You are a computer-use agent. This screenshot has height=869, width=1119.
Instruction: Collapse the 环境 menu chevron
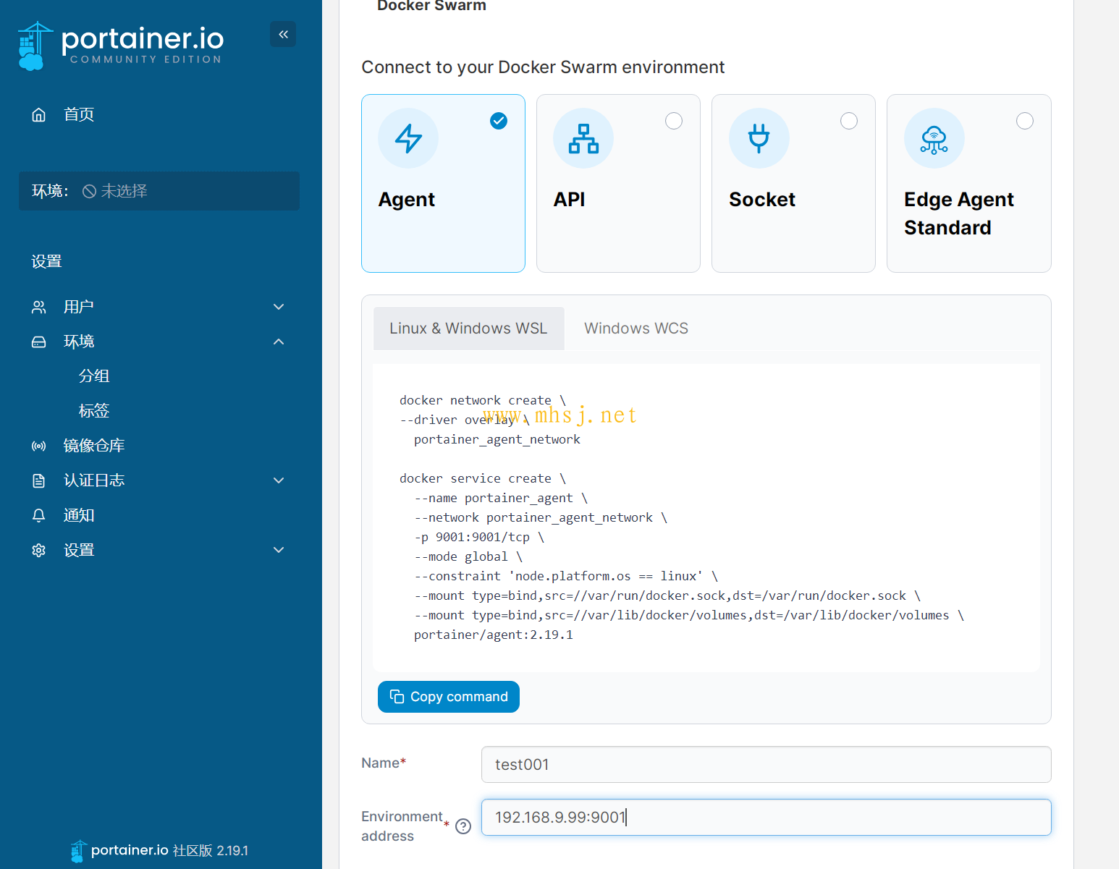point(279,342)
